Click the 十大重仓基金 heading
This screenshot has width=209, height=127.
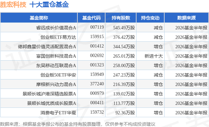pyautogui.click(x=49, y=5)
